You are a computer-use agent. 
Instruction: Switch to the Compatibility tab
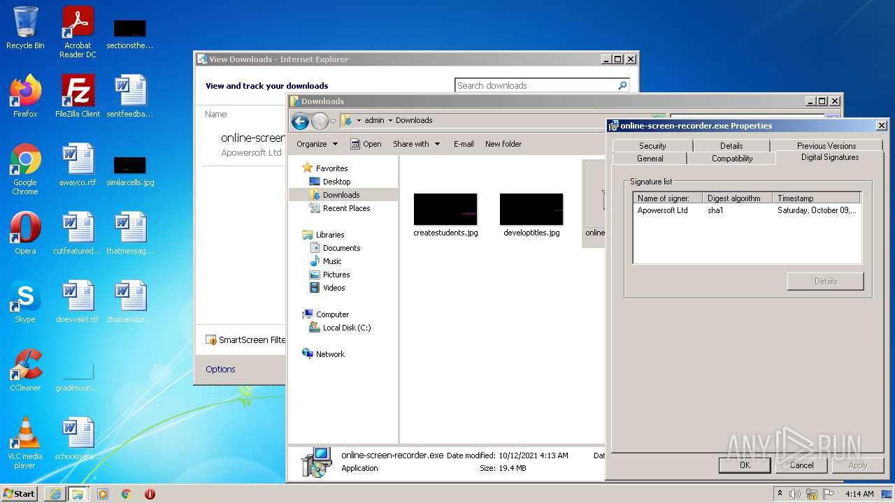click(732, 159)
